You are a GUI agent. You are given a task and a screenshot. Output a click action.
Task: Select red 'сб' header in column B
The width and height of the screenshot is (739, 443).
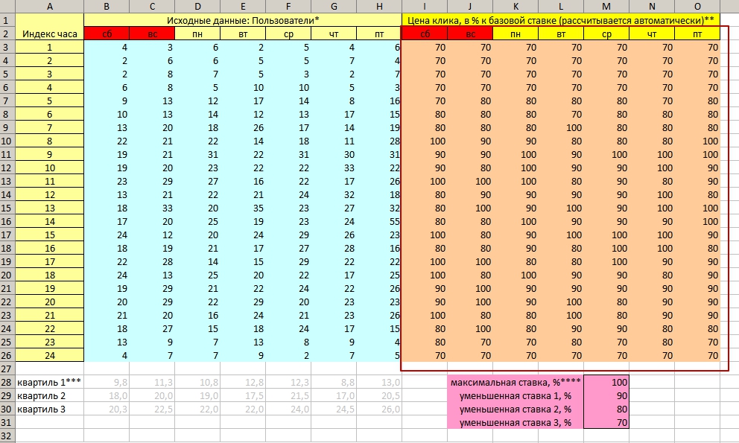107,34
